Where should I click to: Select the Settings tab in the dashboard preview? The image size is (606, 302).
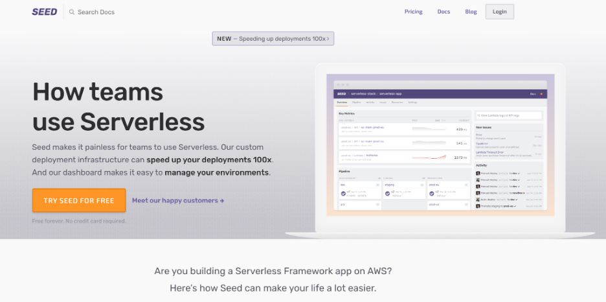pos(413,102)
